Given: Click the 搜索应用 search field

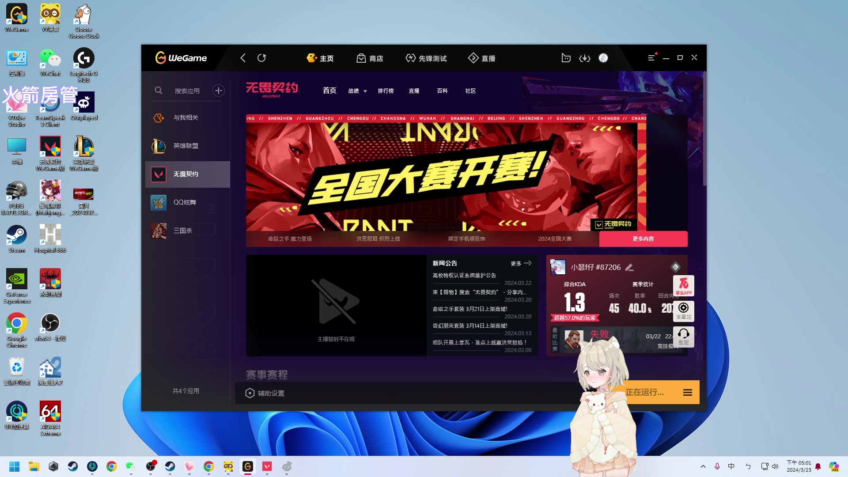Looking at the screenshot, I should click(187, 91).
